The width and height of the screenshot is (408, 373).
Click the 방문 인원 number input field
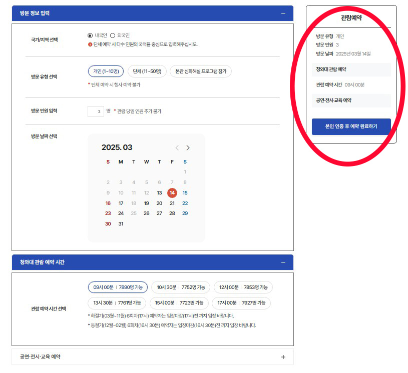[x=96, y=111]
